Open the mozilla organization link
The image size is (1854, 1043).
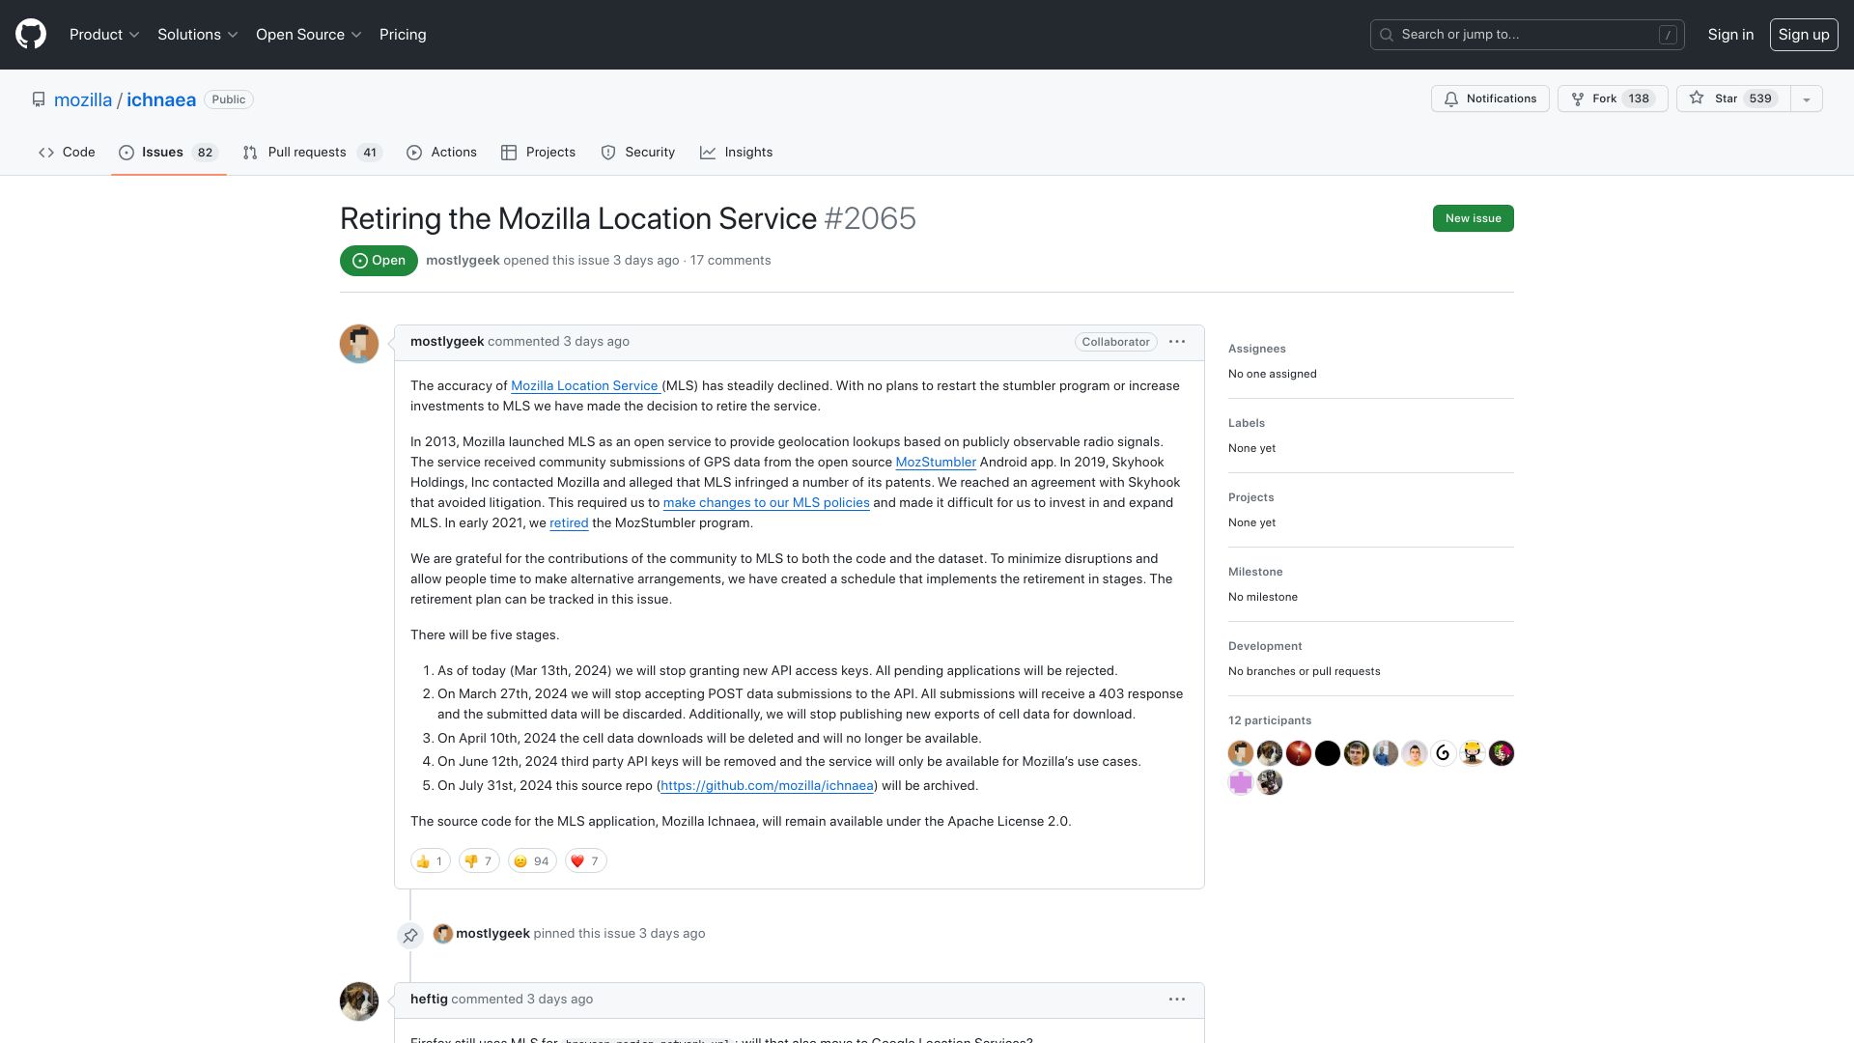pos(83,99)
